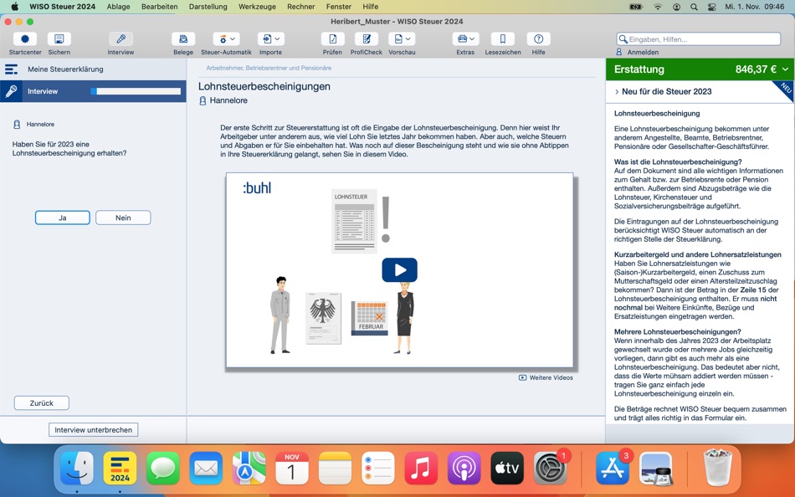Click the Steuer-Automatik gear icon

pyautogui.click(x=223, y=39)
